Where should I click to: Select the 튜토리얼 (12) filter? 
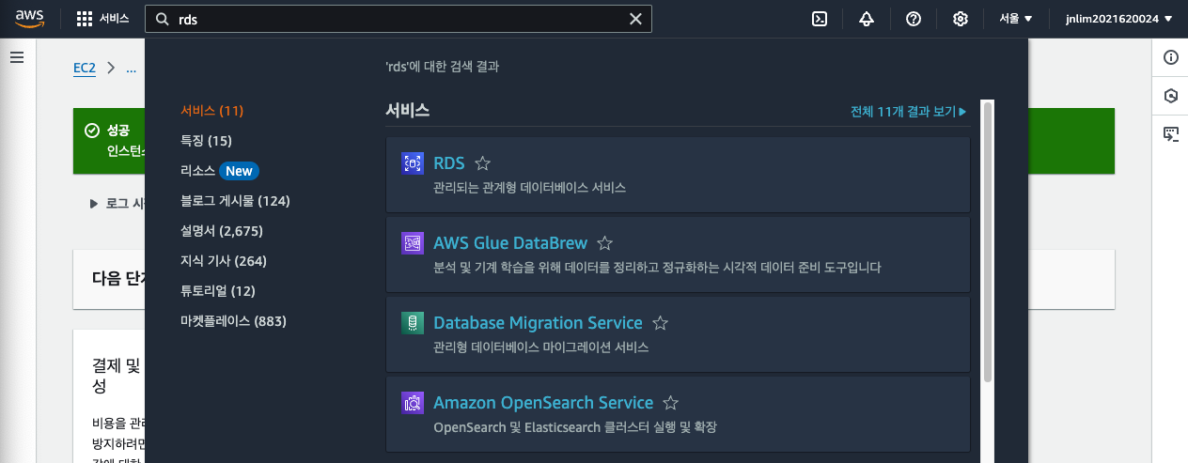[x=218, y=291]
